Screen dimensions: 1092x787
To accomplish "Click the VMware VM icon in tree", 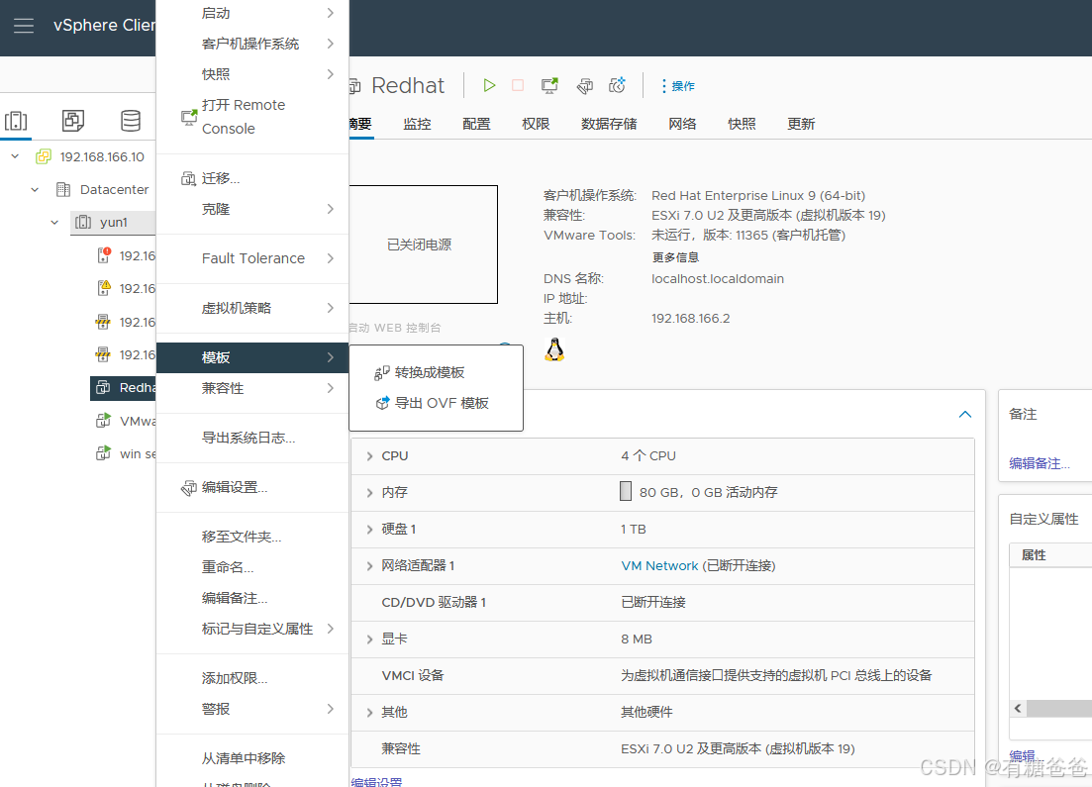I will point(103,421).
